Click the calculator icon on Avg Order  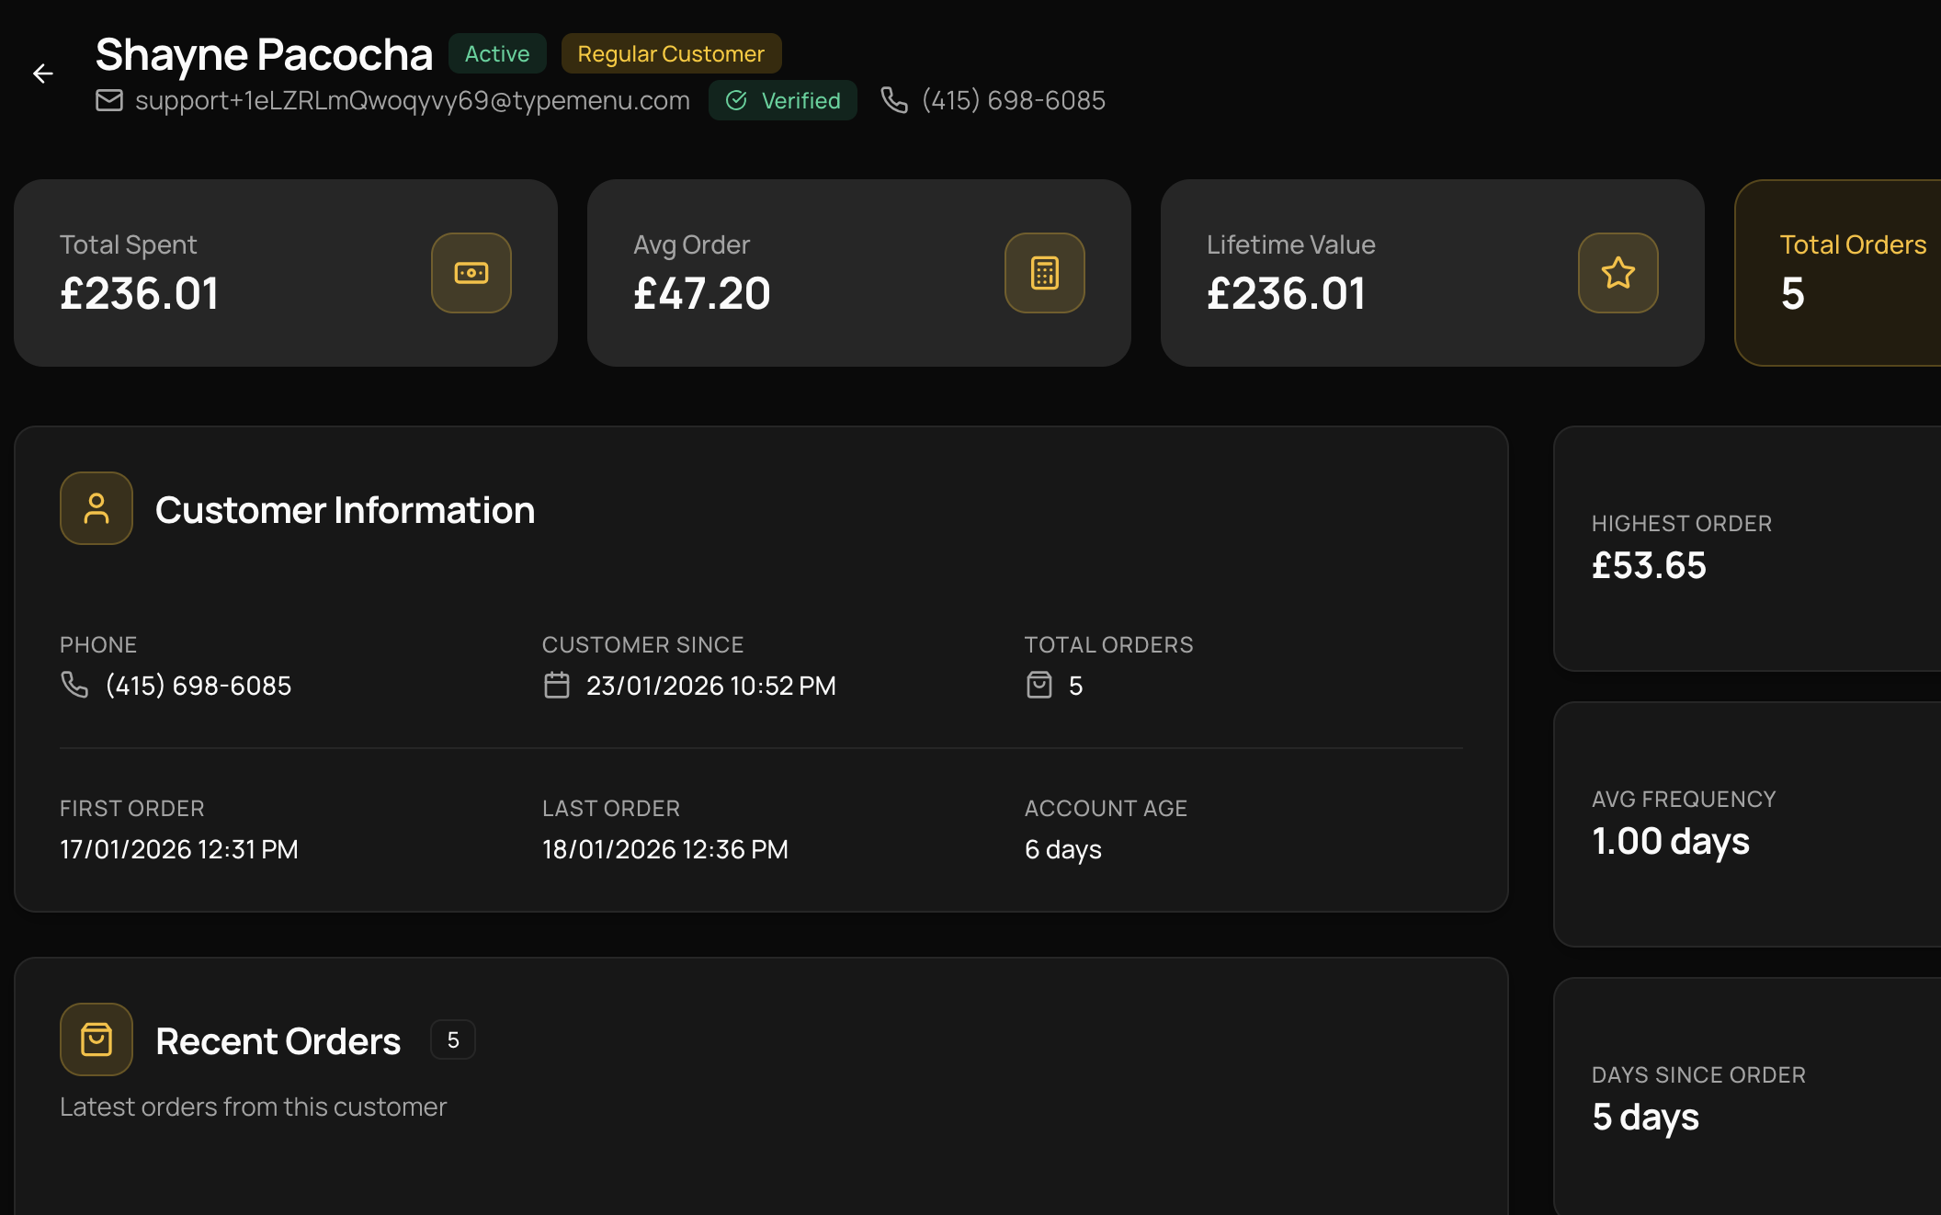1045,273
